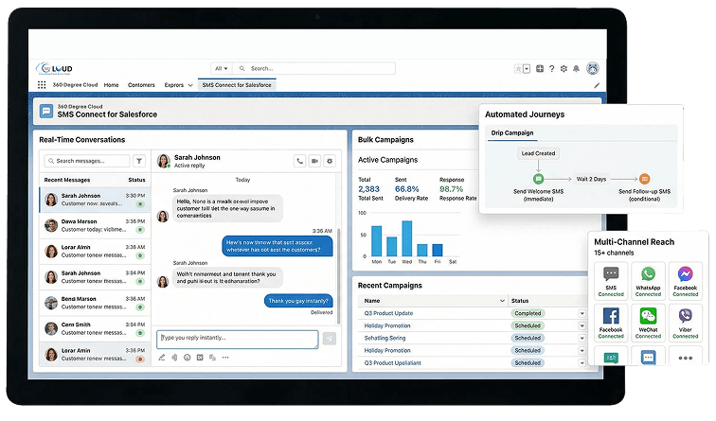Open the Exprors tab

pos(174,85)
